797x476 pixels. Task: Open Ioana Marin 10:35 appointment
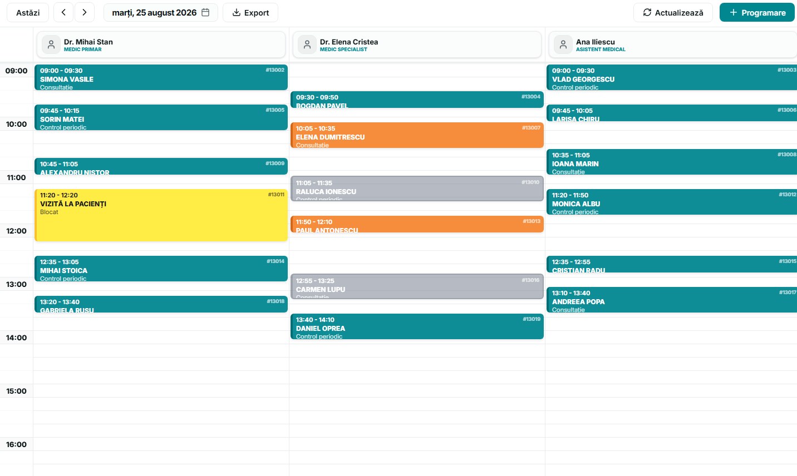pyautogui.click(x=672, y=162)
